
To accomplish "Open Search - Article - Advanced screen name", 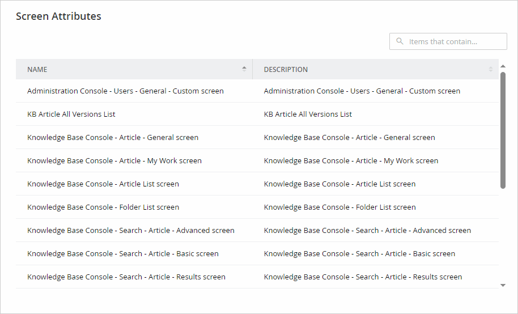I will click(131, 230).
